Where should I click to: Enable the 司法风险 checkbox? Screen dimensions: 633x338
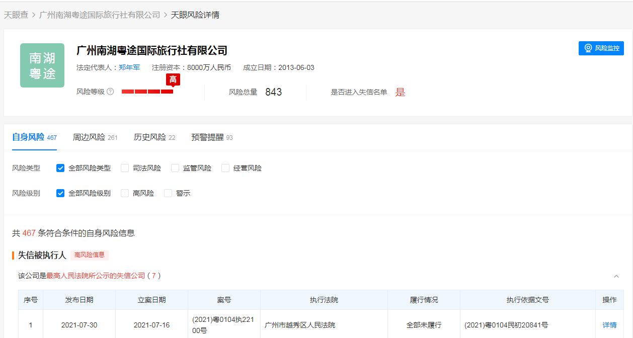coord(124,168)
